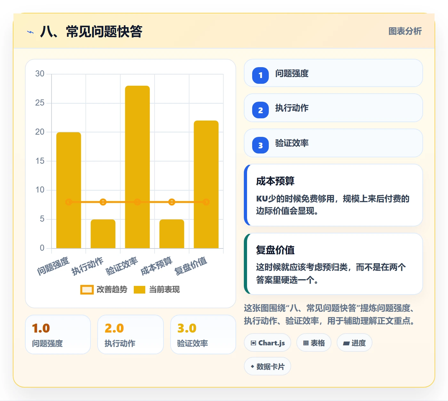
Task: Click the tallest bar, 验证效率
Action: 137,167
